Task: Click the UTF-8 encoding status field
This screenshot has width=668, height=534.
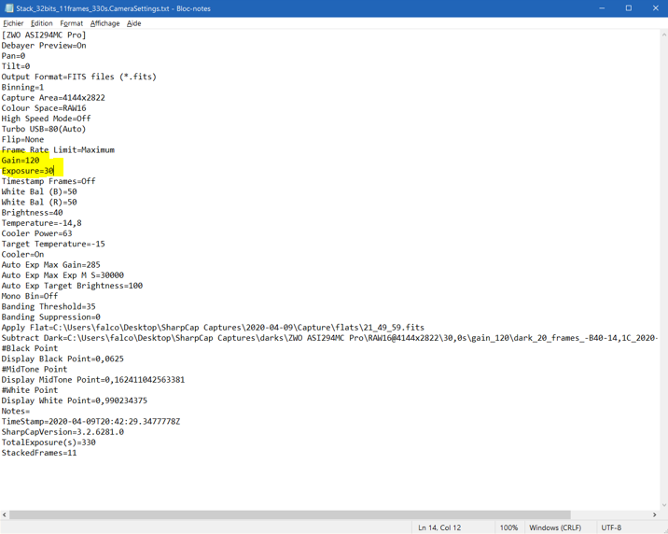Action: click(x=612, y=527)
